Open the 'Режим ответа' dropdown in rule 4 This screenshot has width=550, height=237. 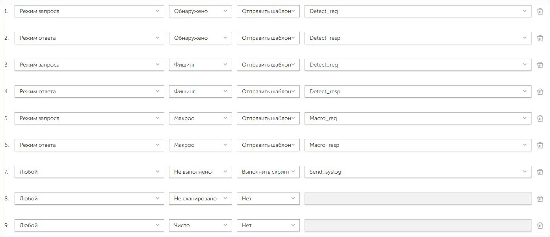89,92
